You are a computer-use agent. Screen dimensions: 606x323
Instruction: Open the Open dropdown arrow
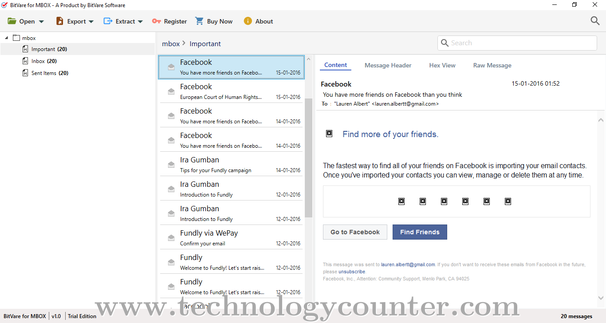tap(41, 21)
